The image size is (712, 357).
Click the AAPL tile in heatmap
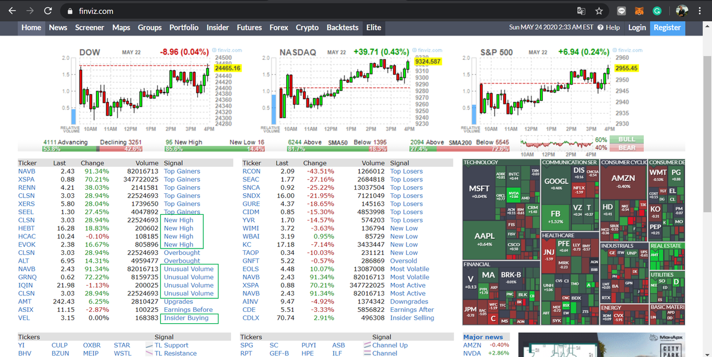(x=483, y=239)
